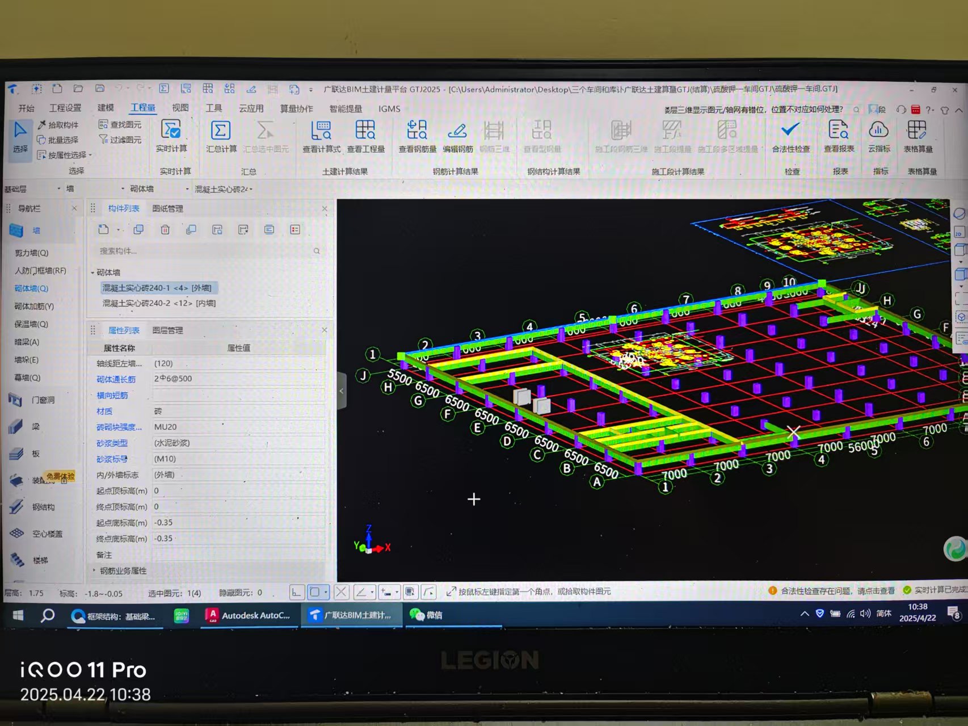The height and width of the screenshot is (726, 968).
Task: Click the 起点底标高 value -0.35
Action: pos(238,522)
